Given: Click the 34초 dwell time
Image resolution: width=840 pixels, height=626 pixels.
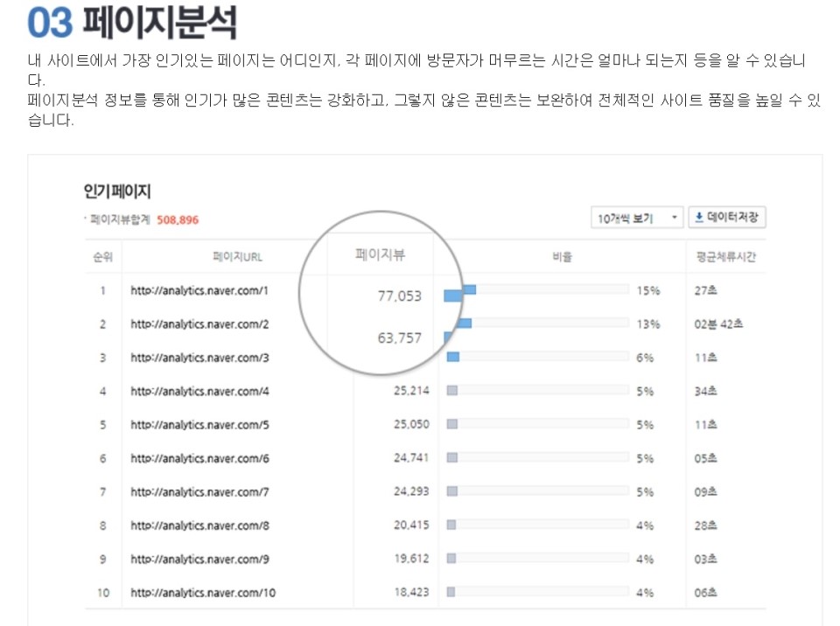Looking at the screenshot, I should (705, 391).
